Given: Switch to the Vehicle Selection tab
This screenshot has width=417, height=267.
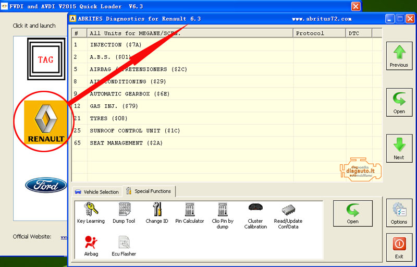Looking at the screenshot, I should [97, 192].
